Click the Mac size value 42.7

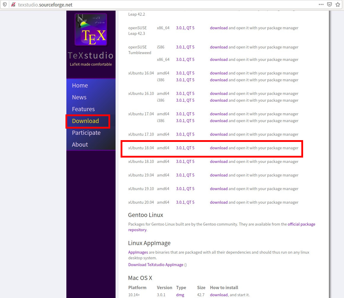click(x=201, y=295)
